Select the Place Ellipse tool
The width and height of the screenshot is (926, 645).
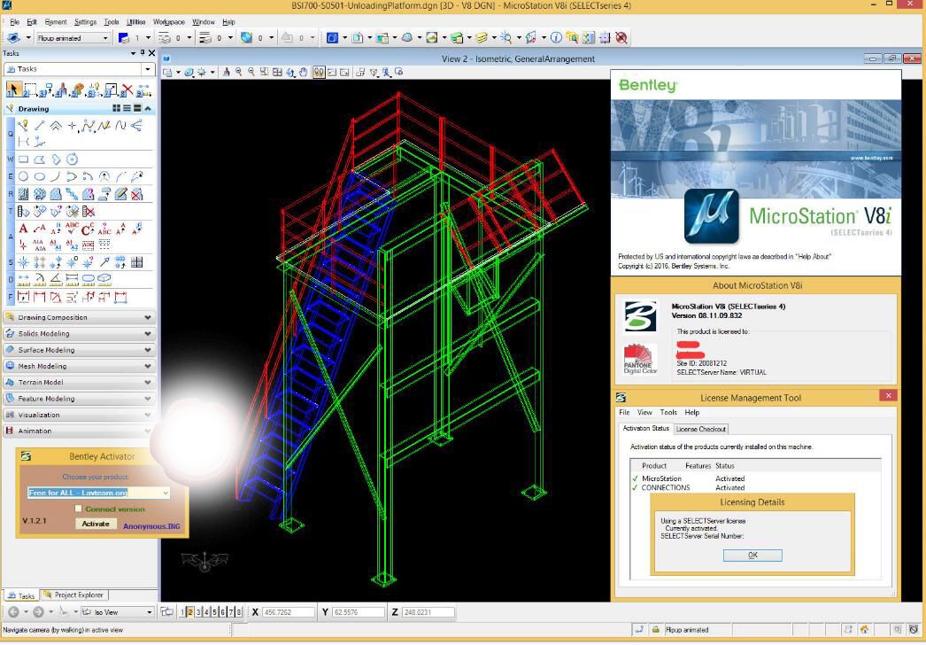[40, 177]
